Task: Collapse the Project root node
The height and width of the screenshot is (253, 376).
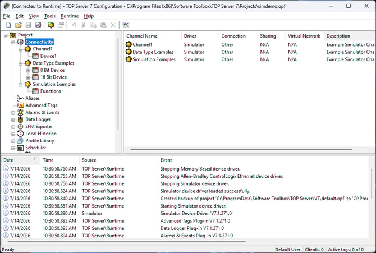Action: pos(6,35)
